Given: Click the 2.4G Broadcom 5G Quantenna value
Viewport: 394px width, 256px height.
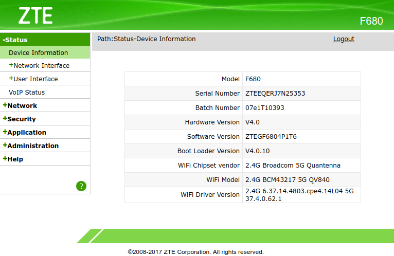Looking at the screenshot, I should (x=293, y=166).
